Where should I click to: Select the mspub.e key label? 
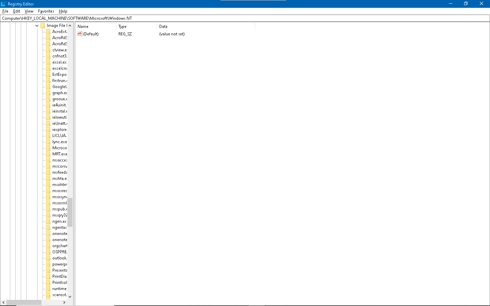[x=60, y=209]
